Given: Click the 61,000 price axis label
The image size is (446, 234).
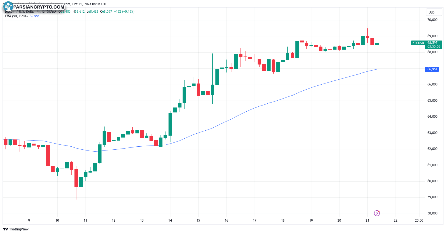Looking at the screenshot, I should tap(432, 165).
